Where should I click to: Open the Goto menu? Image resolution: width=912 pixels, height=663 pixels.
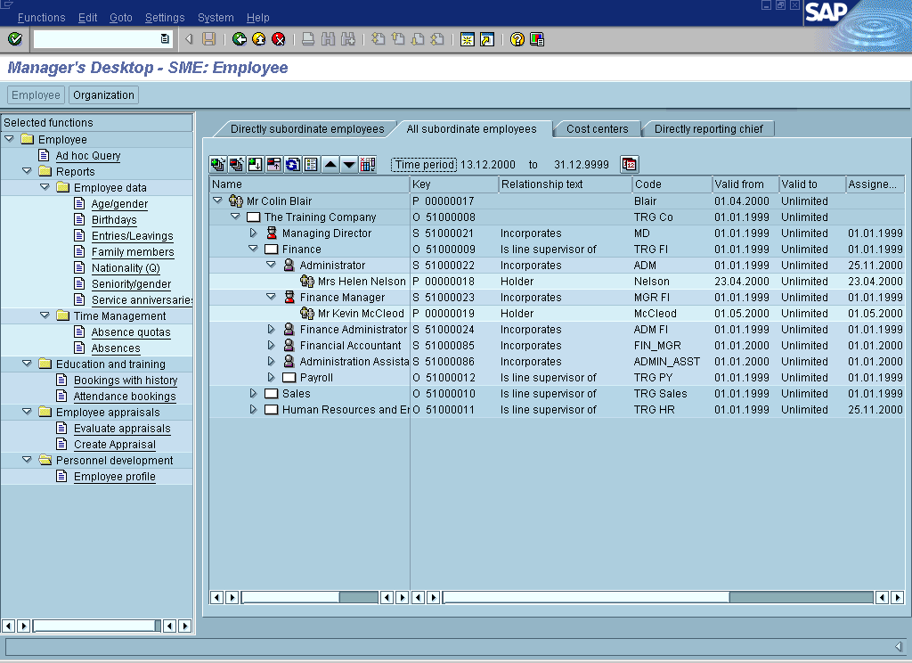click(121, 18)
